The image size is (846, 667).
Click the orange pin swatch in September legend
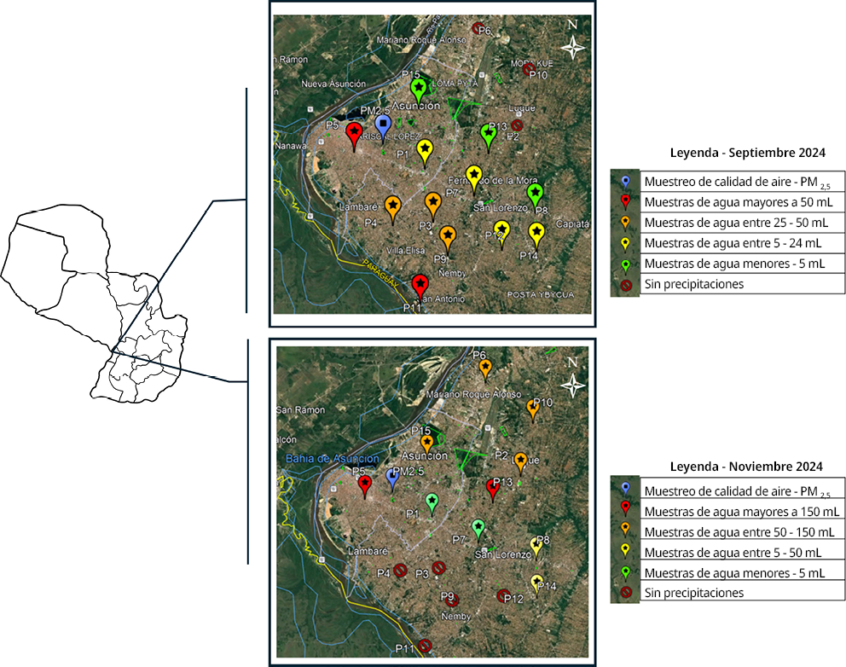626,223
